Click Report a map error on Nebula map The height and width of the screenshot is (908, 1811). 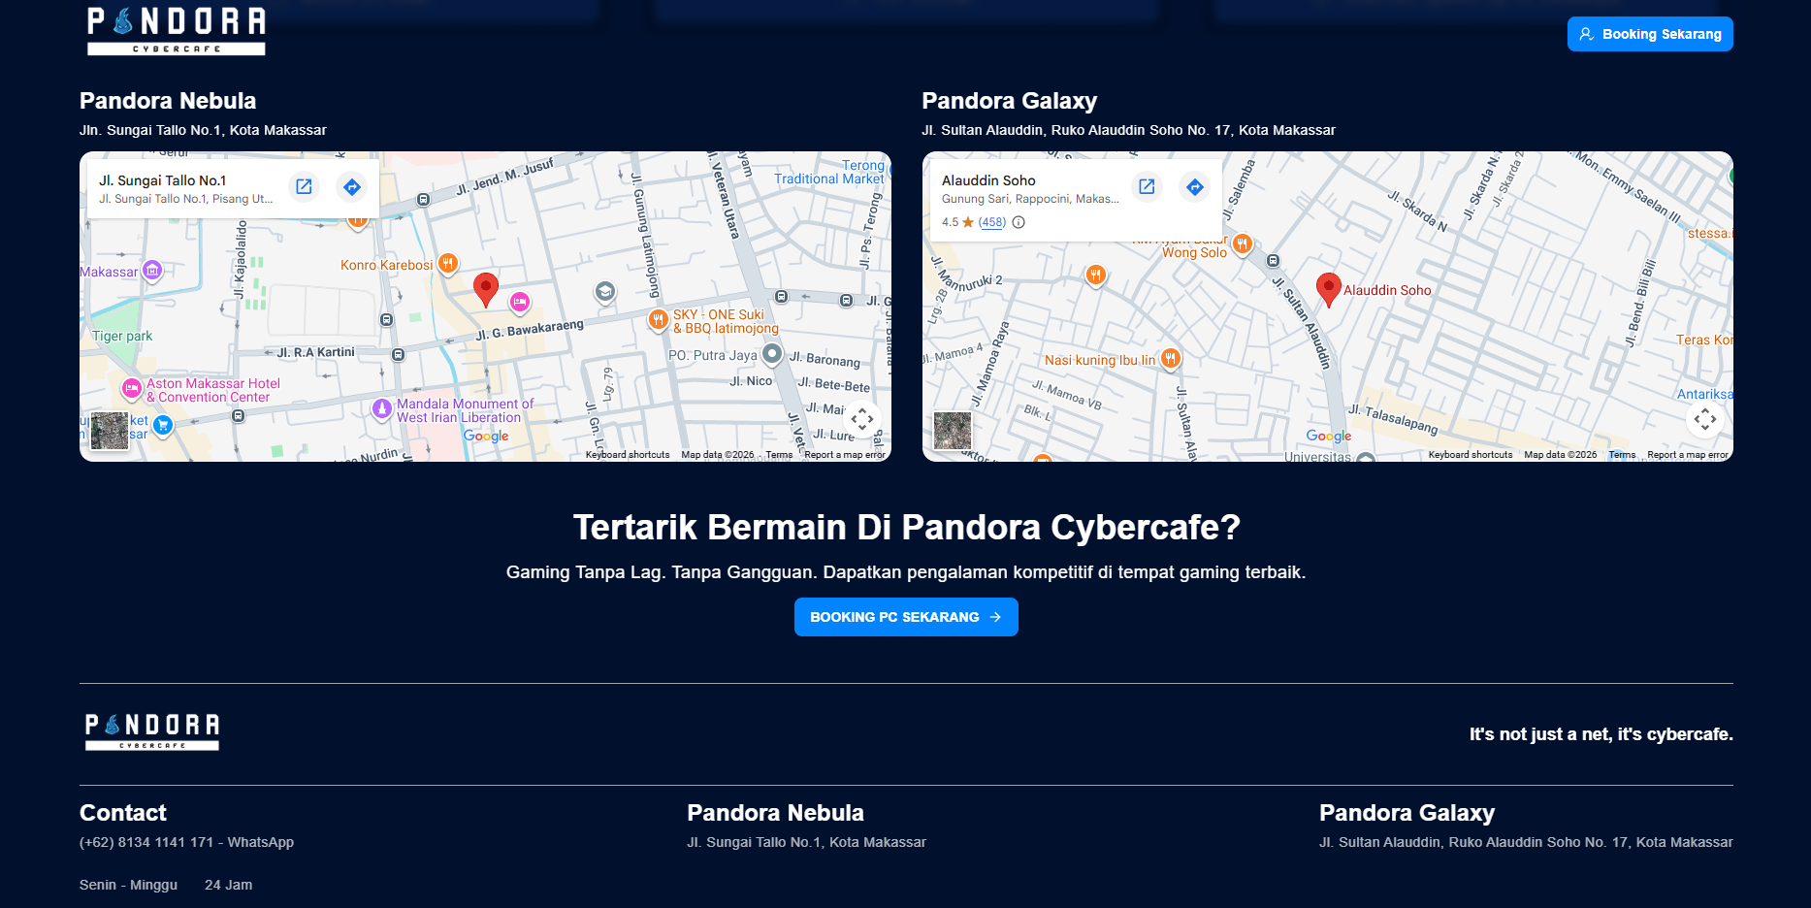tap(845, 455)
